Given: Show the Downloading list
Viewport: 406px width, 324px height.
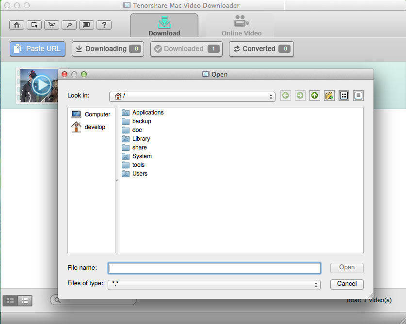Looking at the screenshot, I should point(108,49).
